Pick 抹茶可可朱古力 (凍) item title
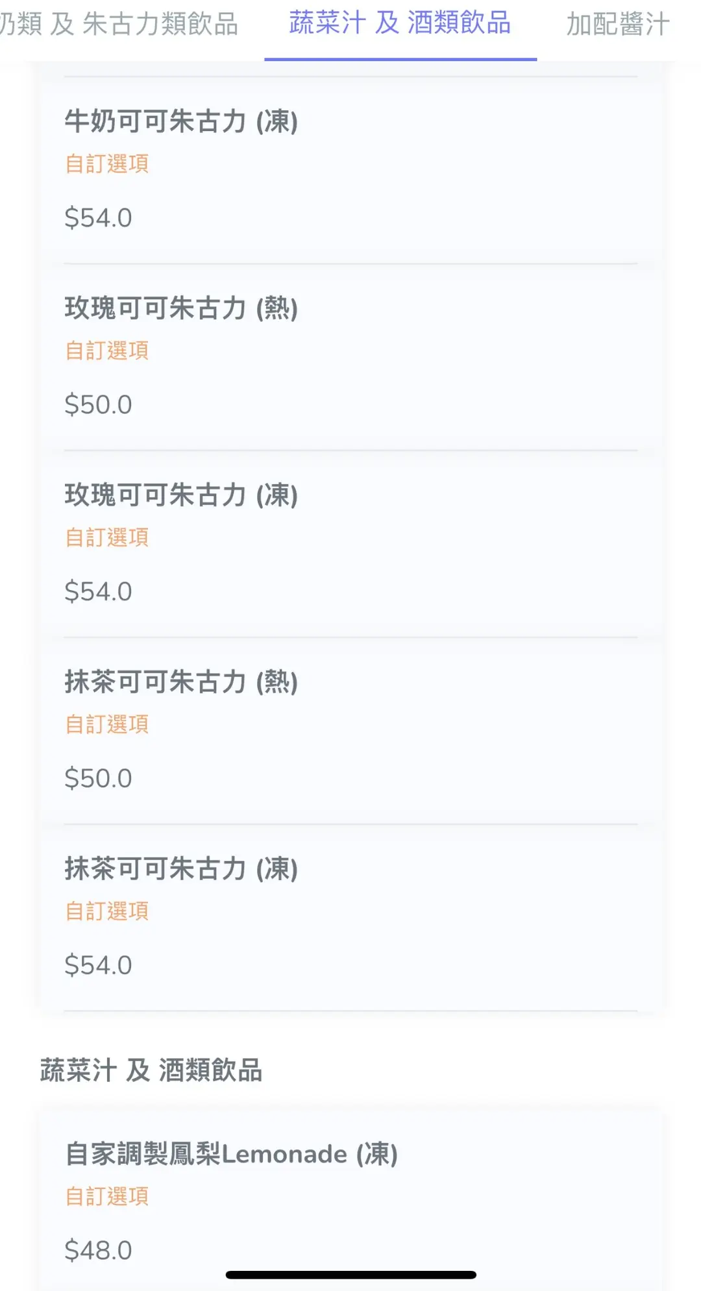Image resolution: width=701 pixels, height=1291 pixels. [181, 869]
